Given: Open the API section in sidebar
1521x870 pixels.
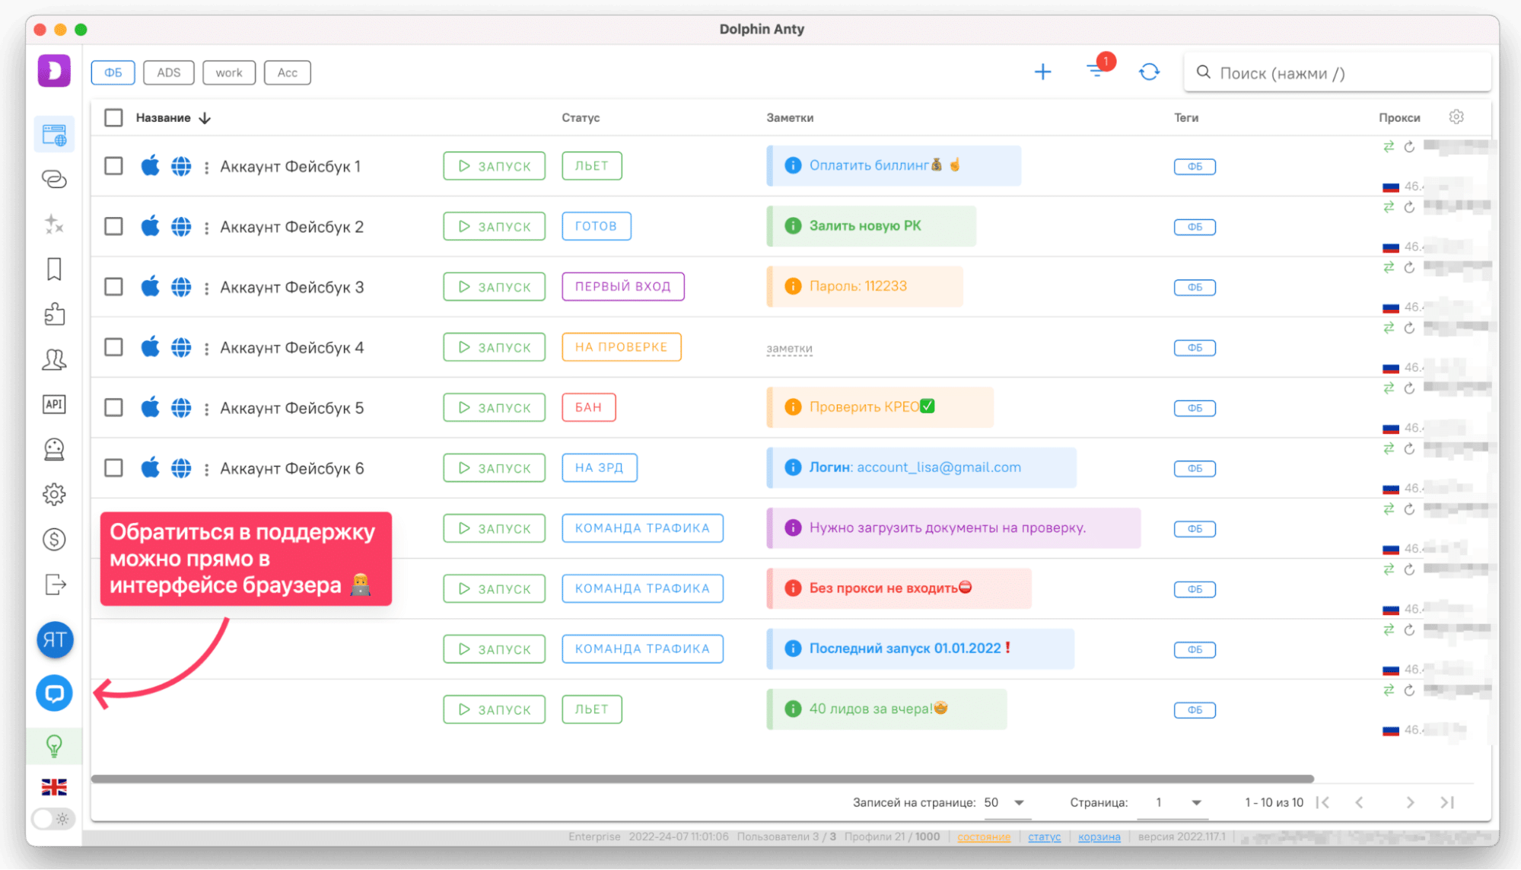Looking at the screenshot, I should tap(54, 404).
